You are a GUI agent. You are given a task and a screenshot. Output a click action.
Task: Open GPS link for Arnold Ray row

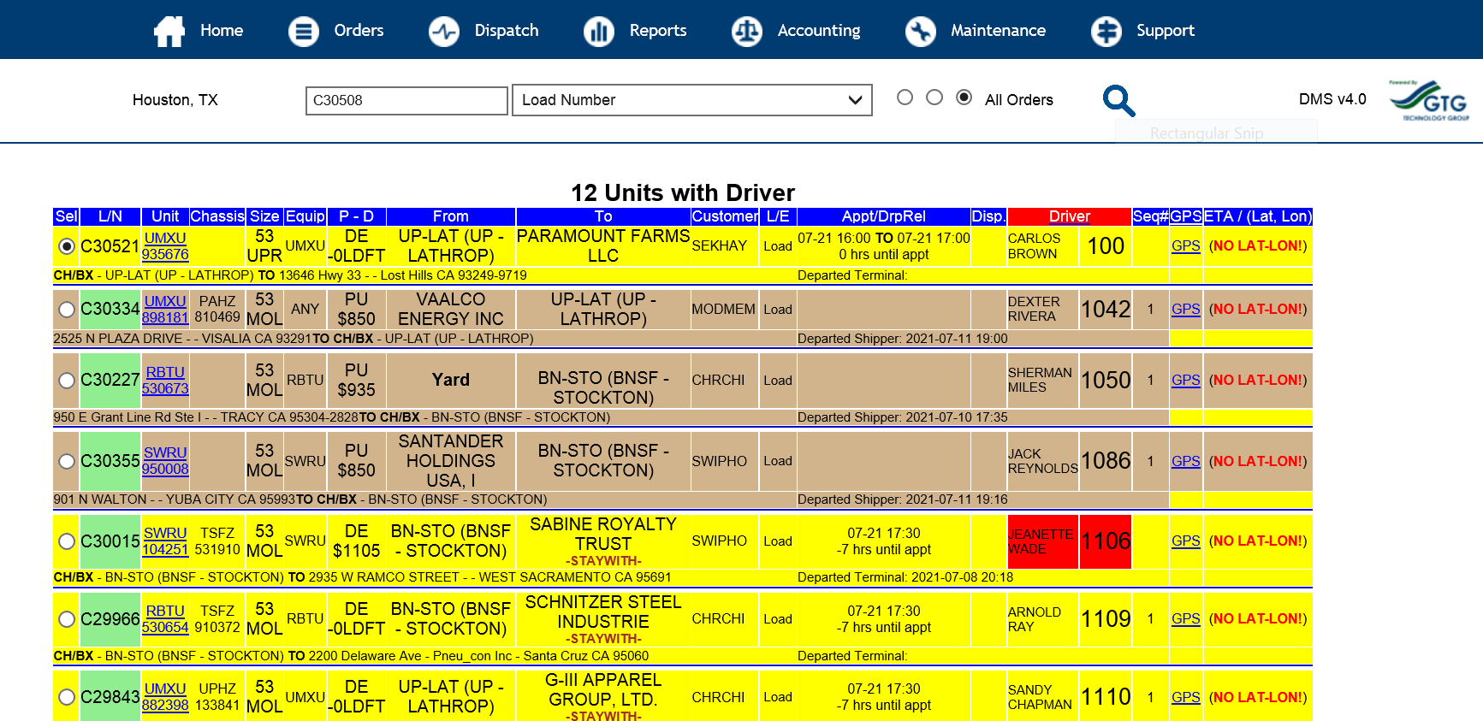click(1186, 619)
